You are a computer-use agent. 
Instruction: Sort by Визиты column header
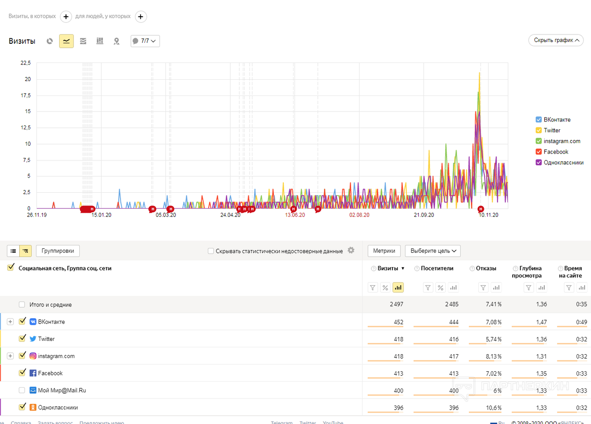point(389,269)
